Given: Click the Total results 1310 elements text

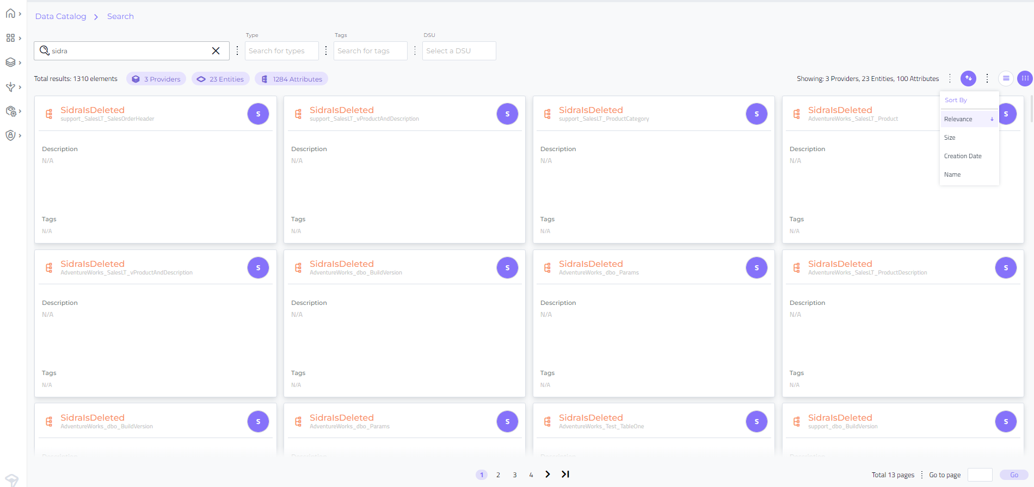Looking at the screenshot, I should (76, 79).
